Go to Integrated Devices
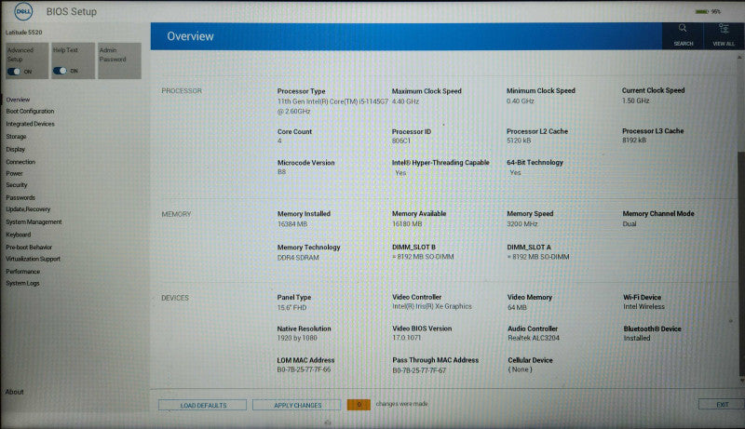The image size is (745, 429). pyautogui.click(x=30, y=124)
